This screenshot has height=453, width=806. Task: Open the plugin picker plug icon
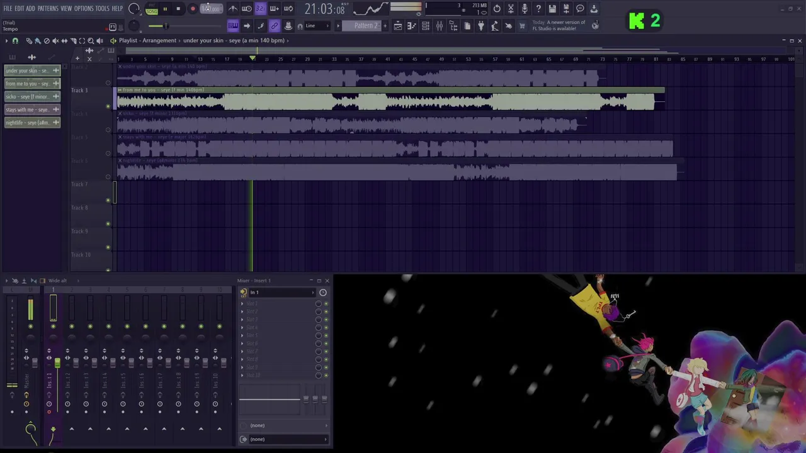coord(481,26)
